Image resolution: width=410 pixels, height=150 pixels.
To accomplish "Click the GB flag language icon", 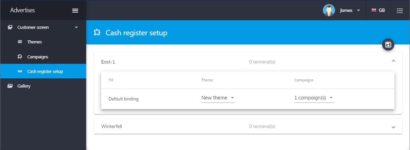I will coord(374,10).
